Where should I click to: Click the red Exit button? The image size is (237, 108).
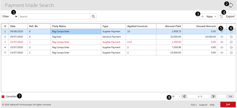pyautogui.click(x=228, y=105)
